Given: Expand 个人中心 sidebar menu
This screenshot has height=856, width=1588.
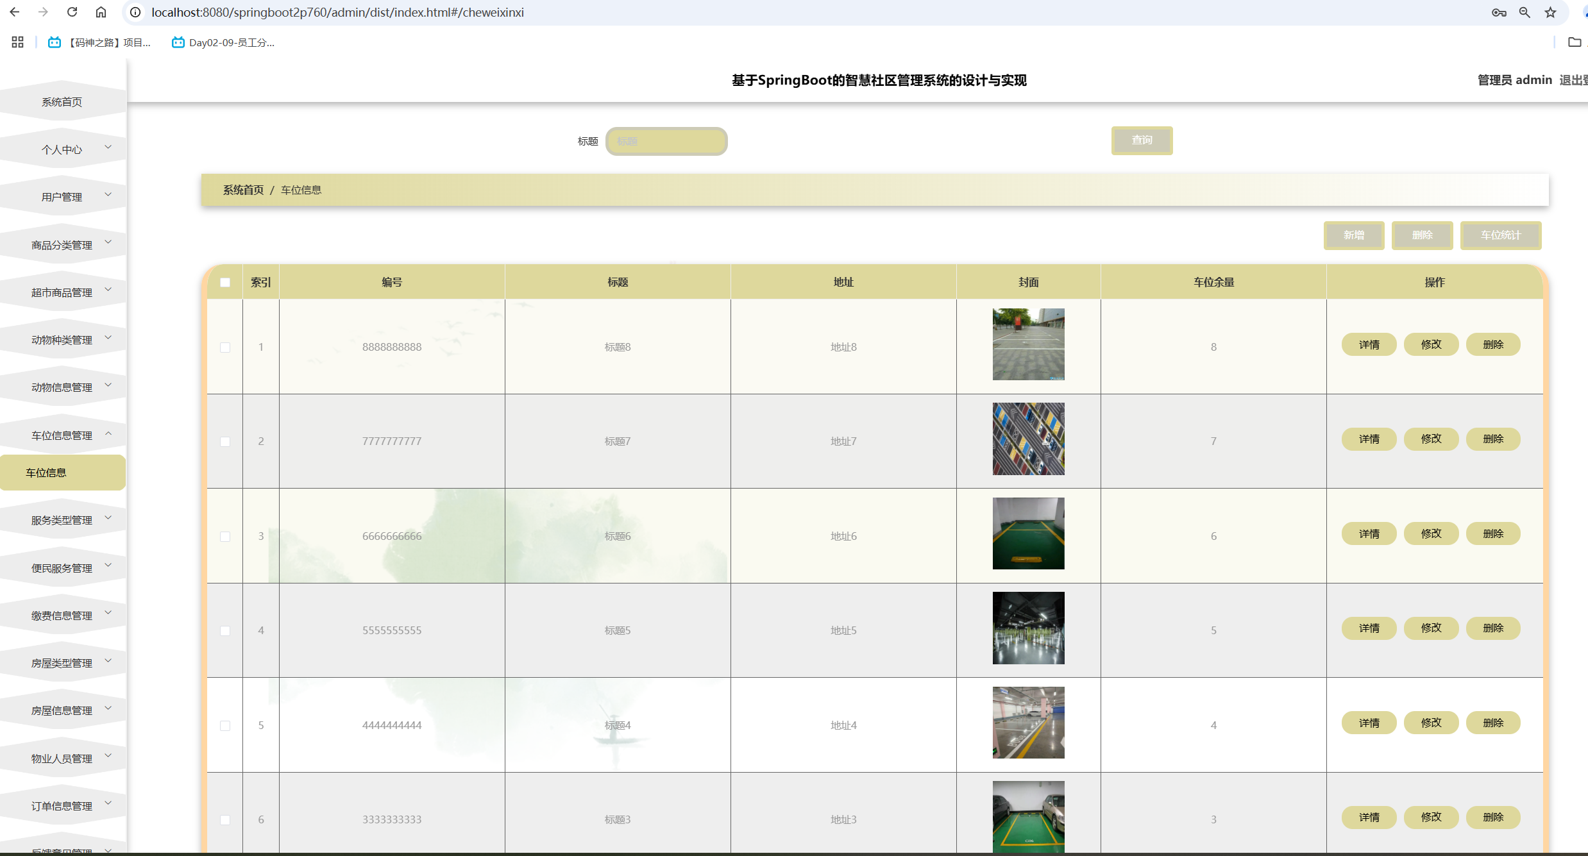Looking at the screenshot, I should tap(62, 149).
